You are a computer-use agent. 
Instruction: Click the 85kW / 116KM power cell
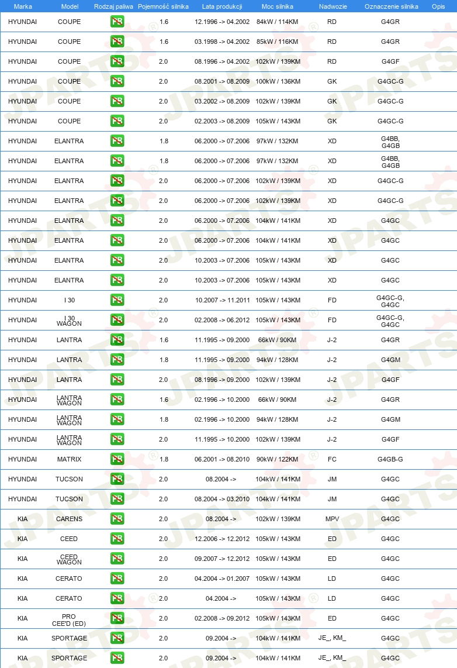(x=278, y=42)
